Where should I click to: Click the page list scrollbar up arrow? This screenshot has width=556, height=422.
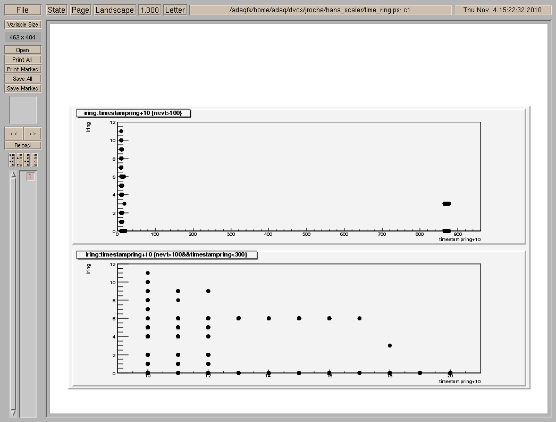13,174
